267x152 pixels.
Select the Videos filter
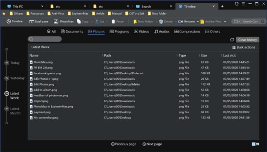point(142,31)
